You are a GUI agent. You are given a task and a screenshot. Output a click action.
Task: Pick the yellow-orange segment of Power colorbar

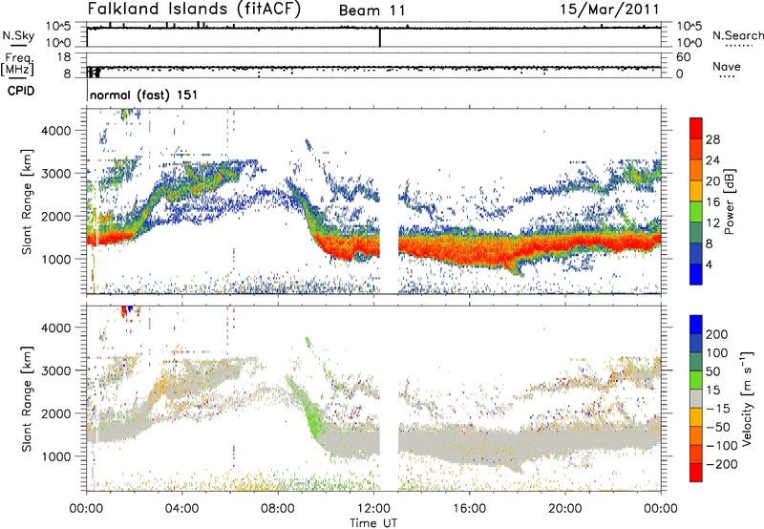(696, 191)
